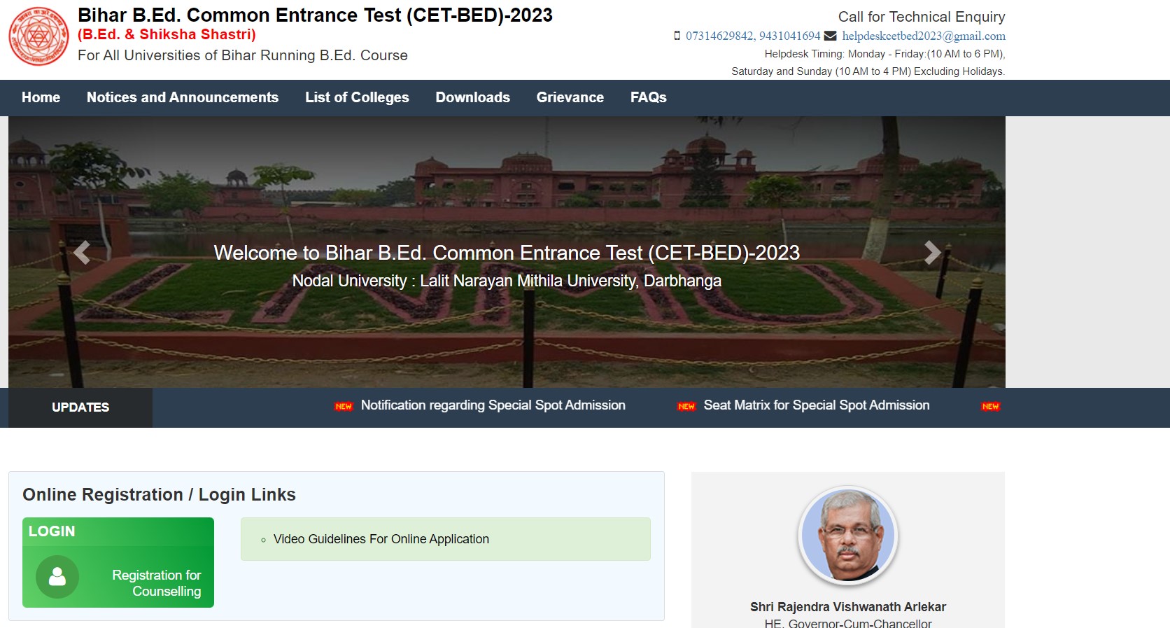Click Shri Rajendra Vishwanath Arlekar name
Viewport: 1170px width, 628px height.
coord(848,607)
